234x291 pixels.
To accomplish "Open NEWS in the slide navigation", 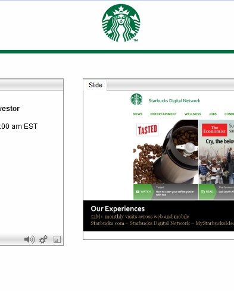I will coord(138,114).
